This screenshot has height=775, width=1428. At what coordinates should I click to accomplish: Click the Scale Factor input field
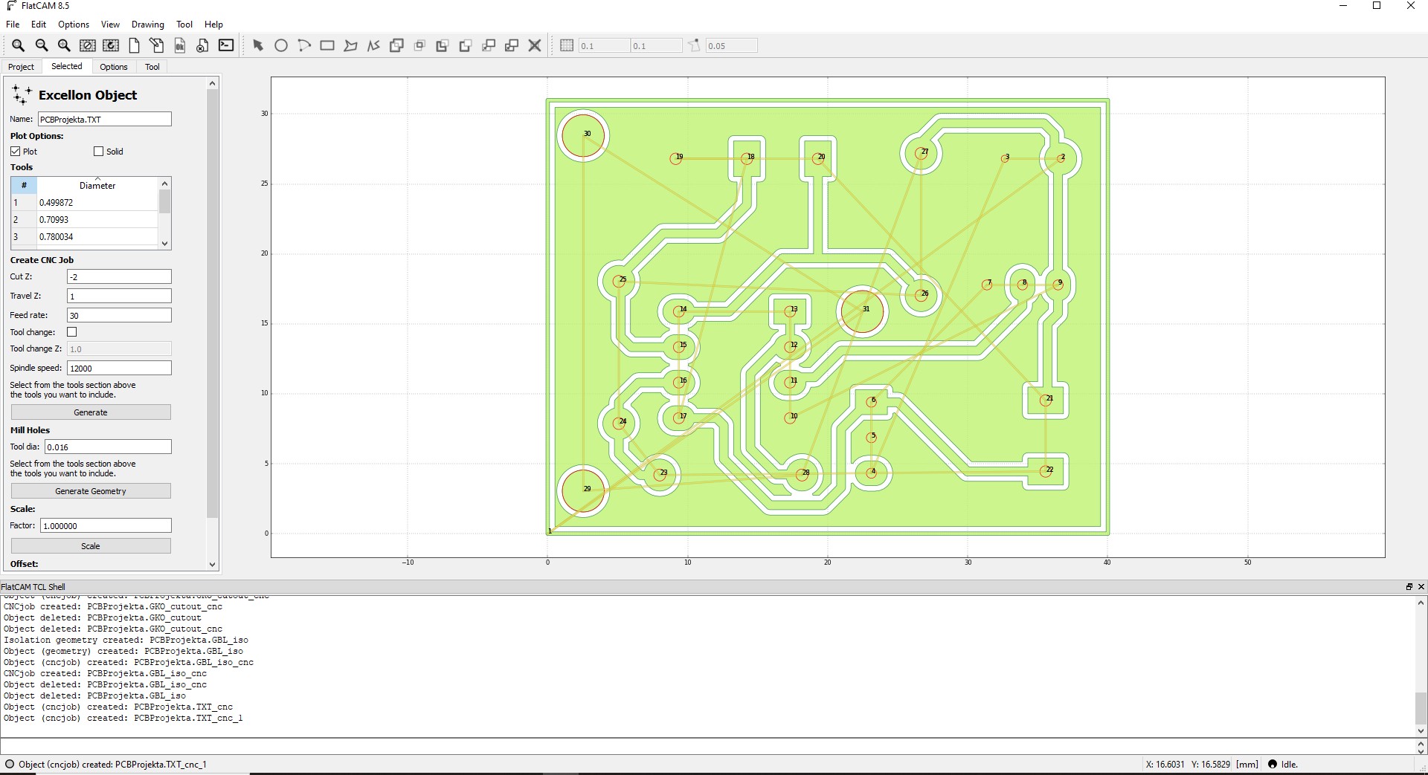(x=106, y=525)
